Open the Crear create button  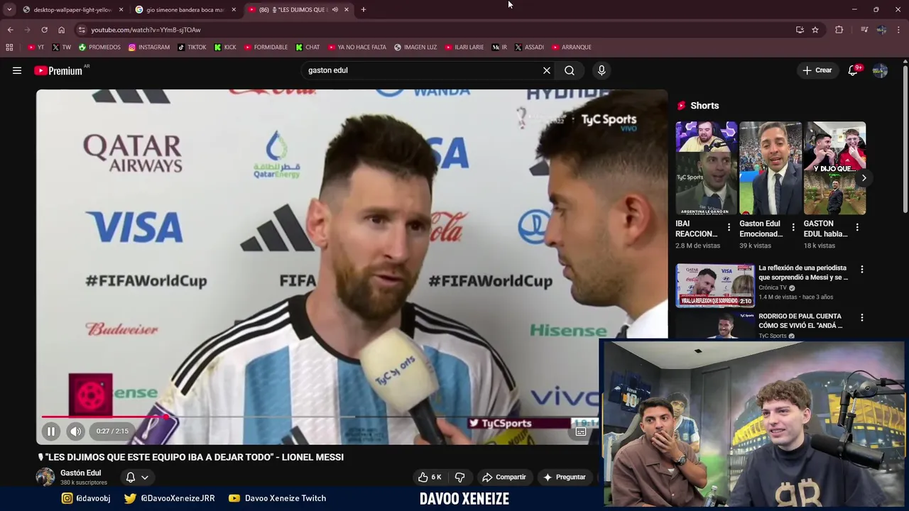point(817,70)
